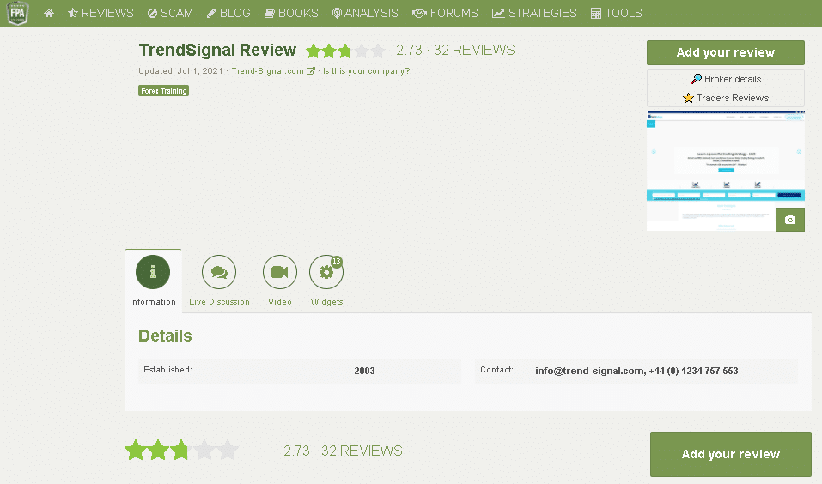Open the Blog menu item
The width and height of the screenshot is (822, 484).
228,14
